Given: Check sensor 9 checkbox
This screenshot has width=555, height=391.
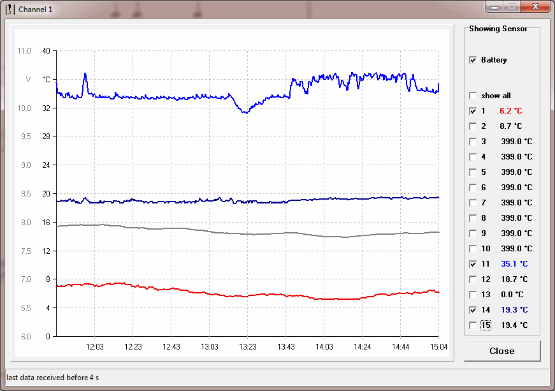Looking at the screenshot, I should click(x=473, y=233).
